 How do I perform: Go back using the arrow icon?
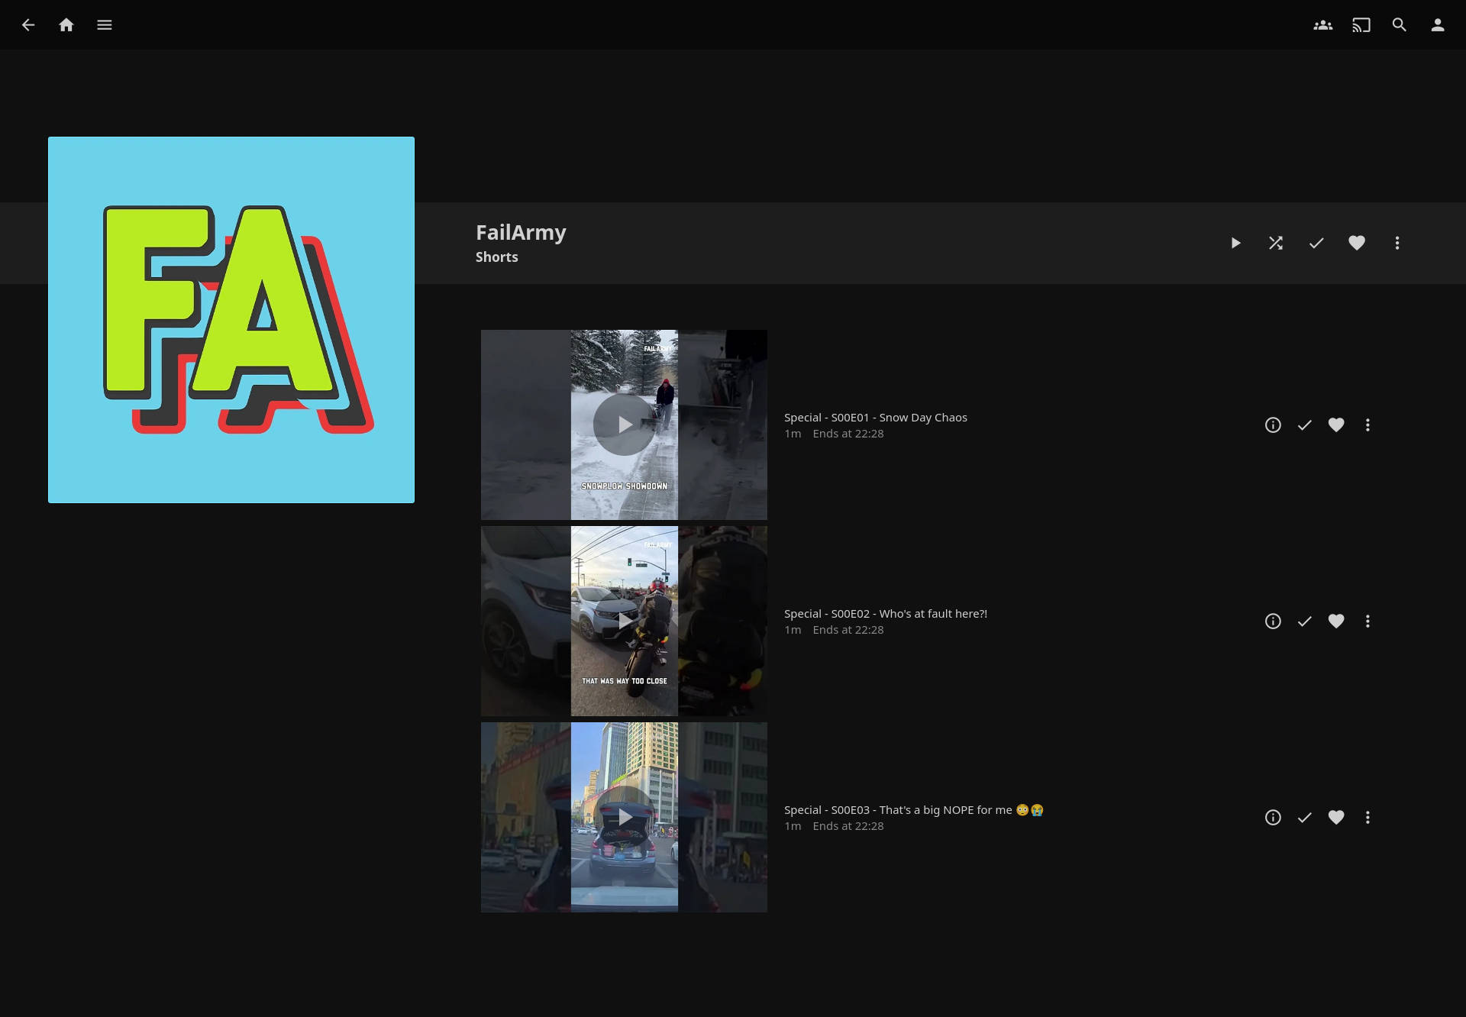pyautogui.click(x=28, y=25)
